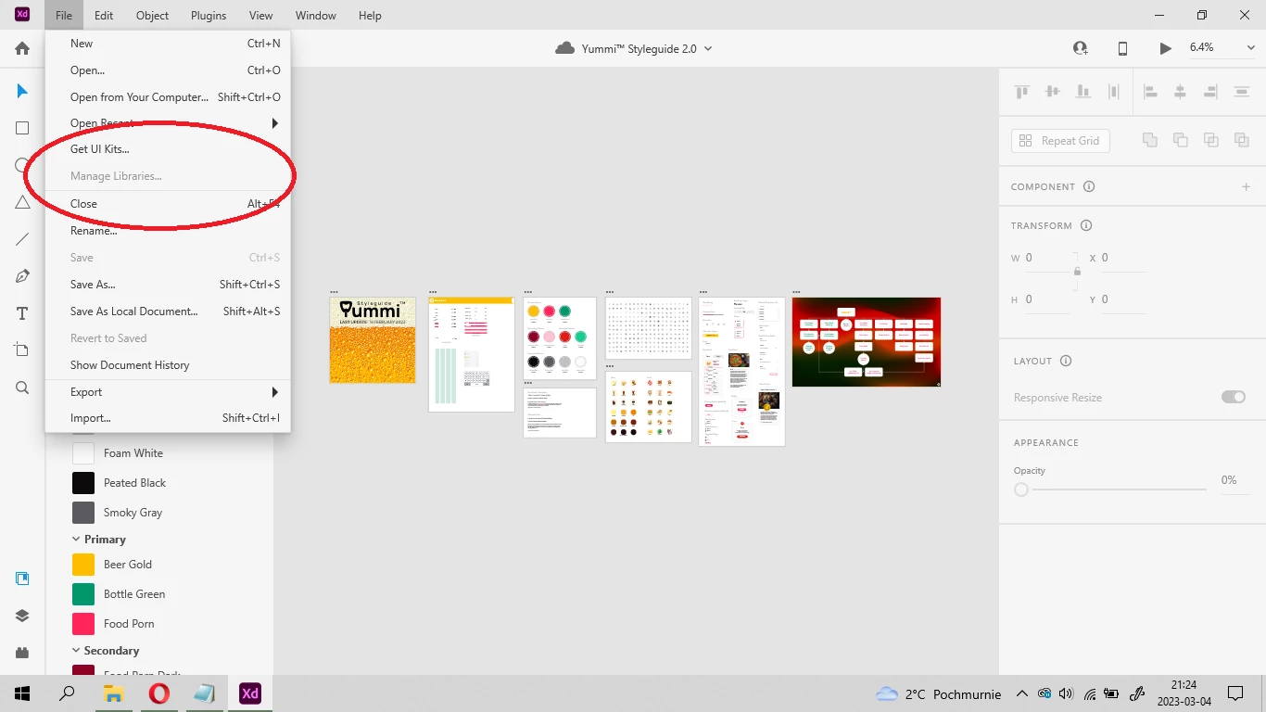Click the align left icon
This screenshot has width=1266, height=712.
(x=1150, y=91)
